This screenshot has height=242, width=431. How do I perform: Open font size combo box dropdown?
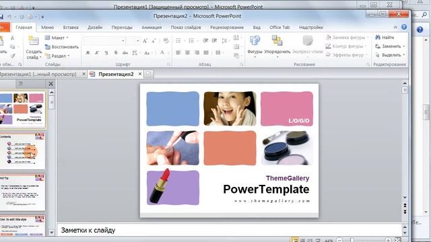[137, 41]
